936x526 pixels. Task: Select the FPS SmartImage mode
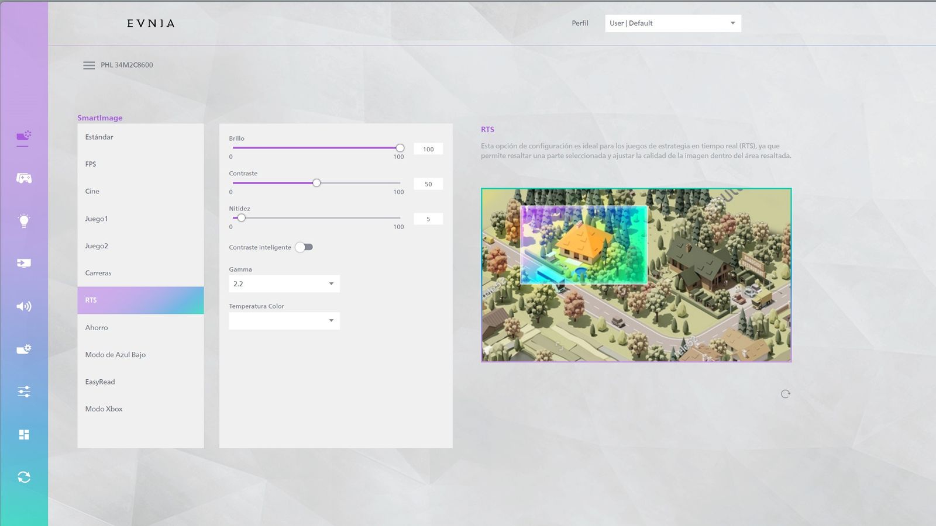pyautogui.click(x=91, y=164)
